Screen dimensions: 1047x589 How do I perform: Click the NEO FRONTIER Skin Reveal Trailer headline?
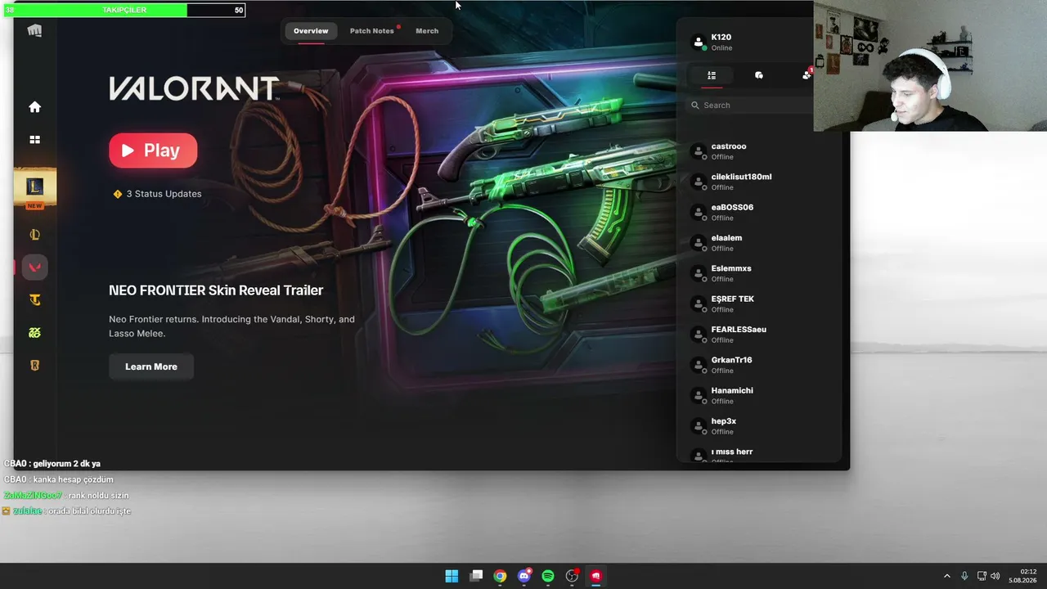[216, 290]
